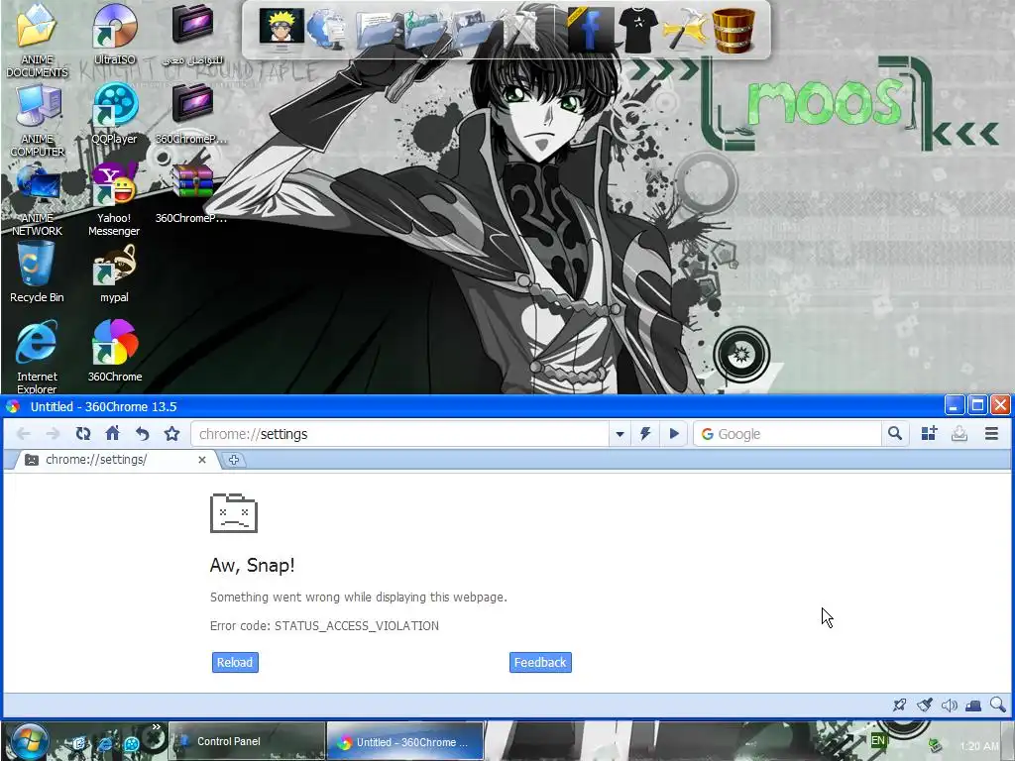
Task: Click the eraser-like icon in browser status bar
Action: [x=973, y=705]
